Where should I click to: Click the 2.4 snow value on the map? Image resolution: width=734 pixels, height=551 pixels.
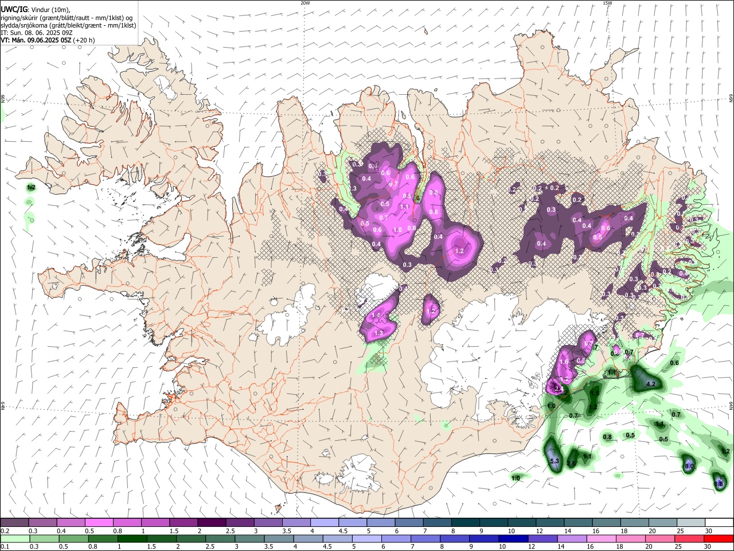click(x=559, y=389)
